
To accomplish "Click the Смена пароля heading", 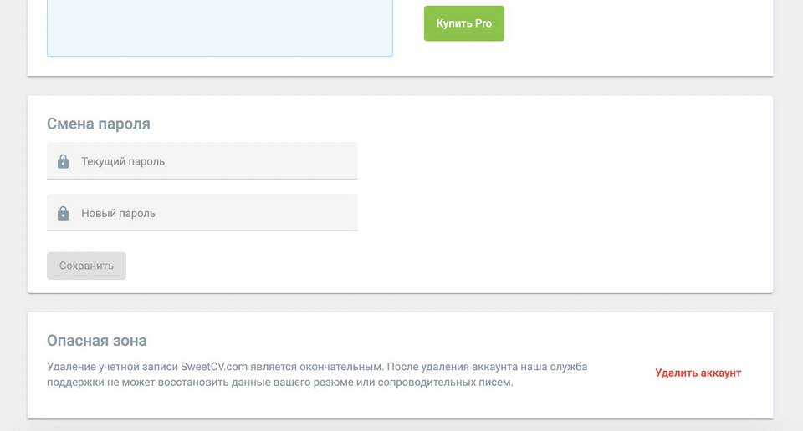I will [99, 124].
